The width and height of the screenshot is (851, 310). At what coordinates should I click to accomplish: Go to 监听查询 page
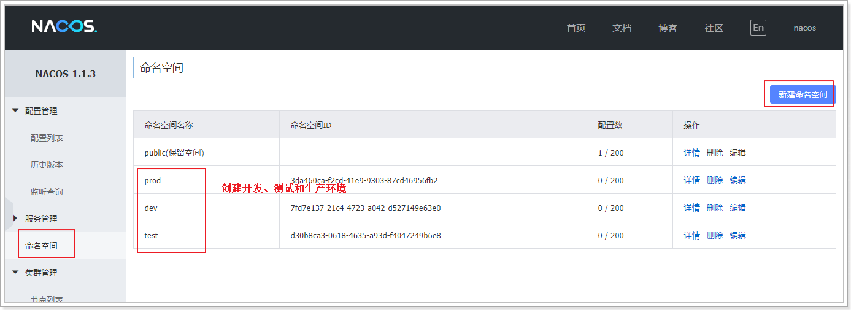(47, 192)
